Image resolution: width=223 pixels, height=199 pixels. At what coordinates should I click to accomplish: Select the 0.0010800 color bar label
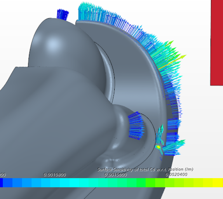[55, 175]
